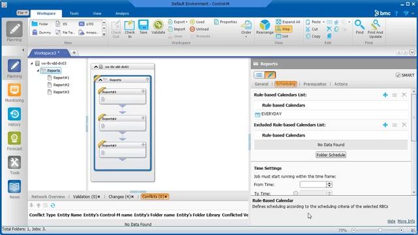Click zoom in plus button

point(401,230)
